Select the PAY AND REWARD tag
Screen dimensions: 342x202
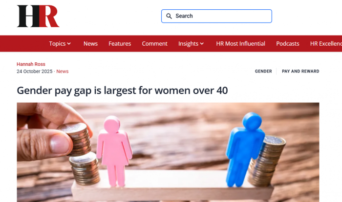[x=300, y=71]
